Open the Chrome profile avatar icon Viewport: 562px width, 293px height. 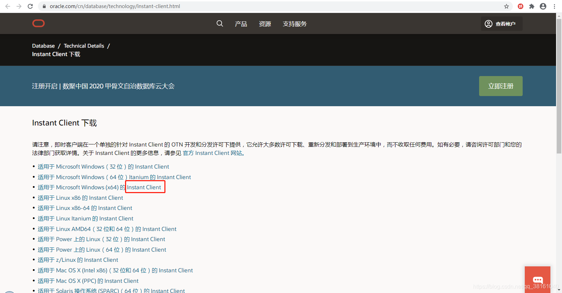tap(543, 6)
